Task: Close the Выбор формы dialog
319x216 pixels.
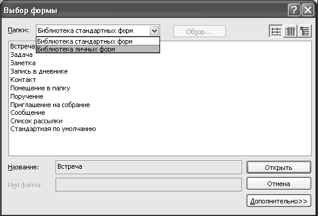Action: click(308, 10)
